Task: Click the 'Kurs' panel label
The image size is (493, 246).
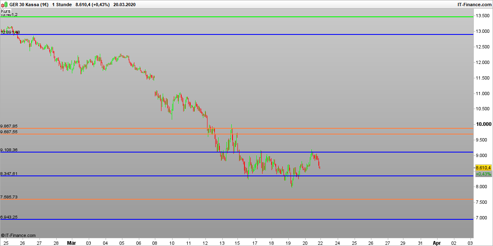Action: click(6, 11)
